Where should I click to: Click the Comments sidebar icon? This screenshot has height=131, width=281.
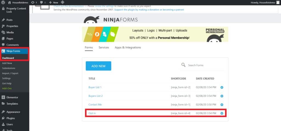[x=3, y=45]
